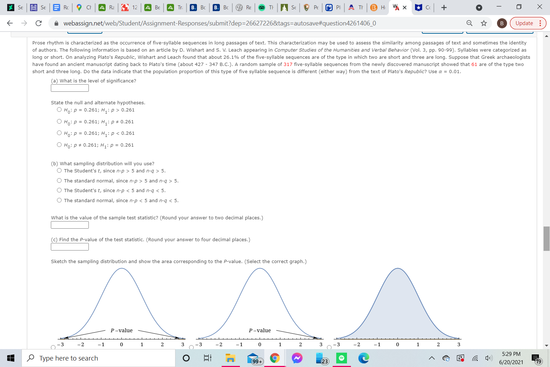
Task: Select H1: p < 0.261 hypothesis option
Action: tap(59, 133)
